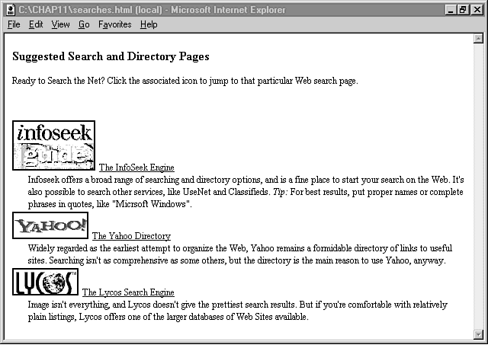Open the Edit menu

pos(36,24)
